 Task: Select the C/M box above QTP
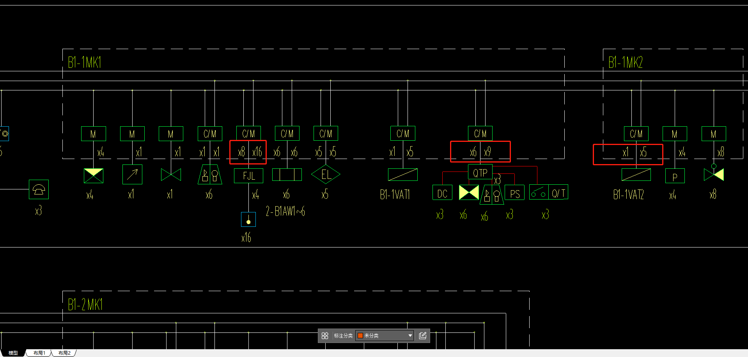[x=480, y=134]
